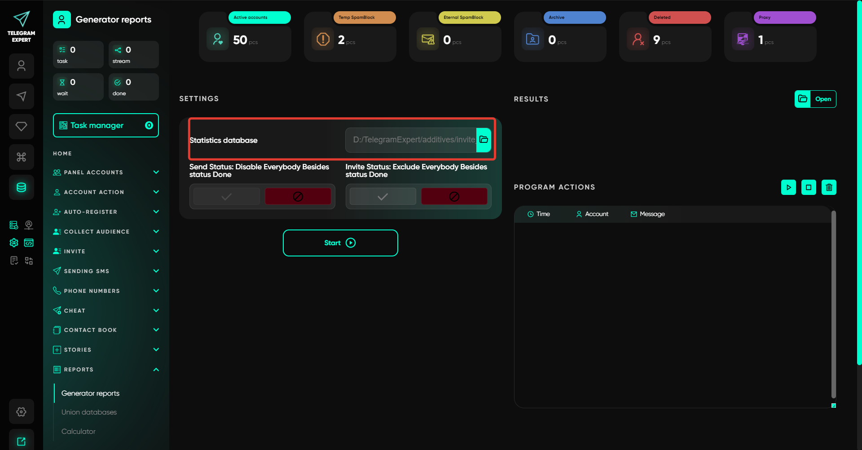862x450 pixels.
Task: Open the Task manager
Action: [x=106, y=125]
